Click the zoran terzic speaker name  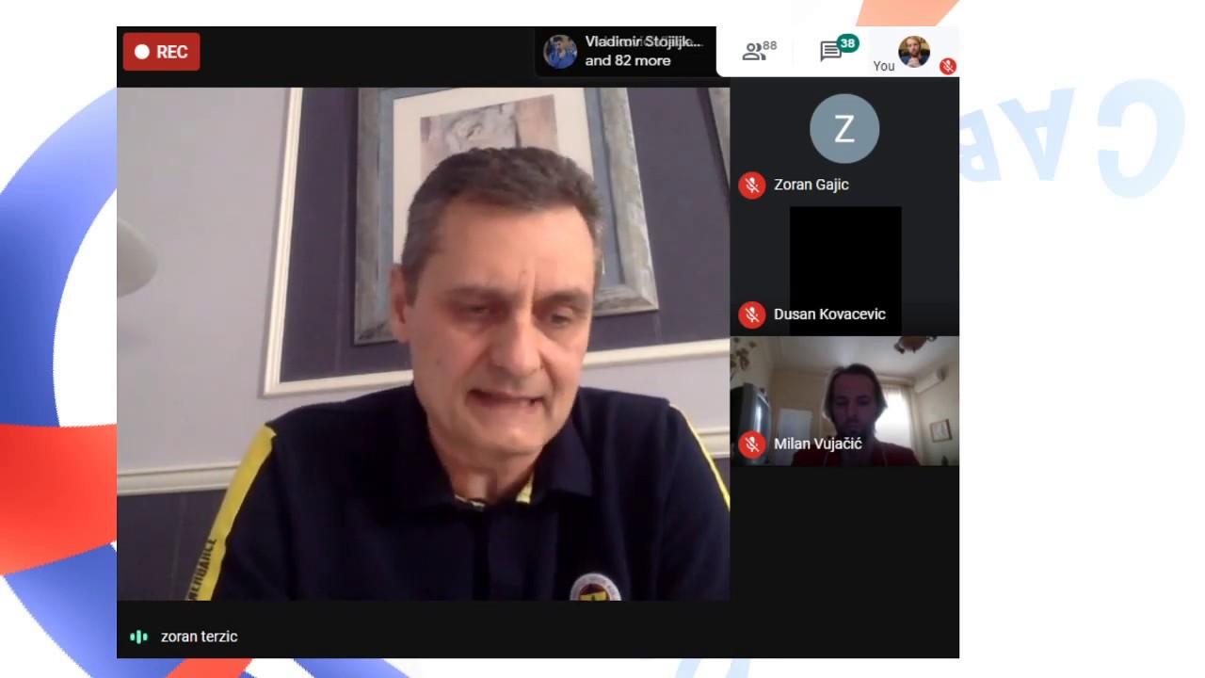pos(199,637)
